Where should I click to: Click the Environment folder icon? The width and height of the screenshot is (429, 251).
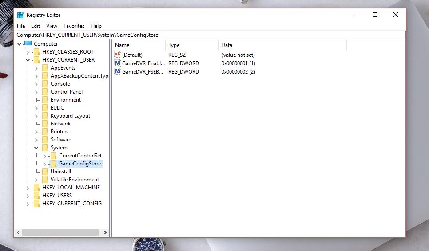45,100
